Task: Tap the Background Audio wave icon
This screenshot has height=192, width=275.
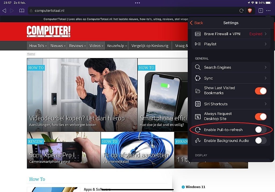Action: (198, 141)
